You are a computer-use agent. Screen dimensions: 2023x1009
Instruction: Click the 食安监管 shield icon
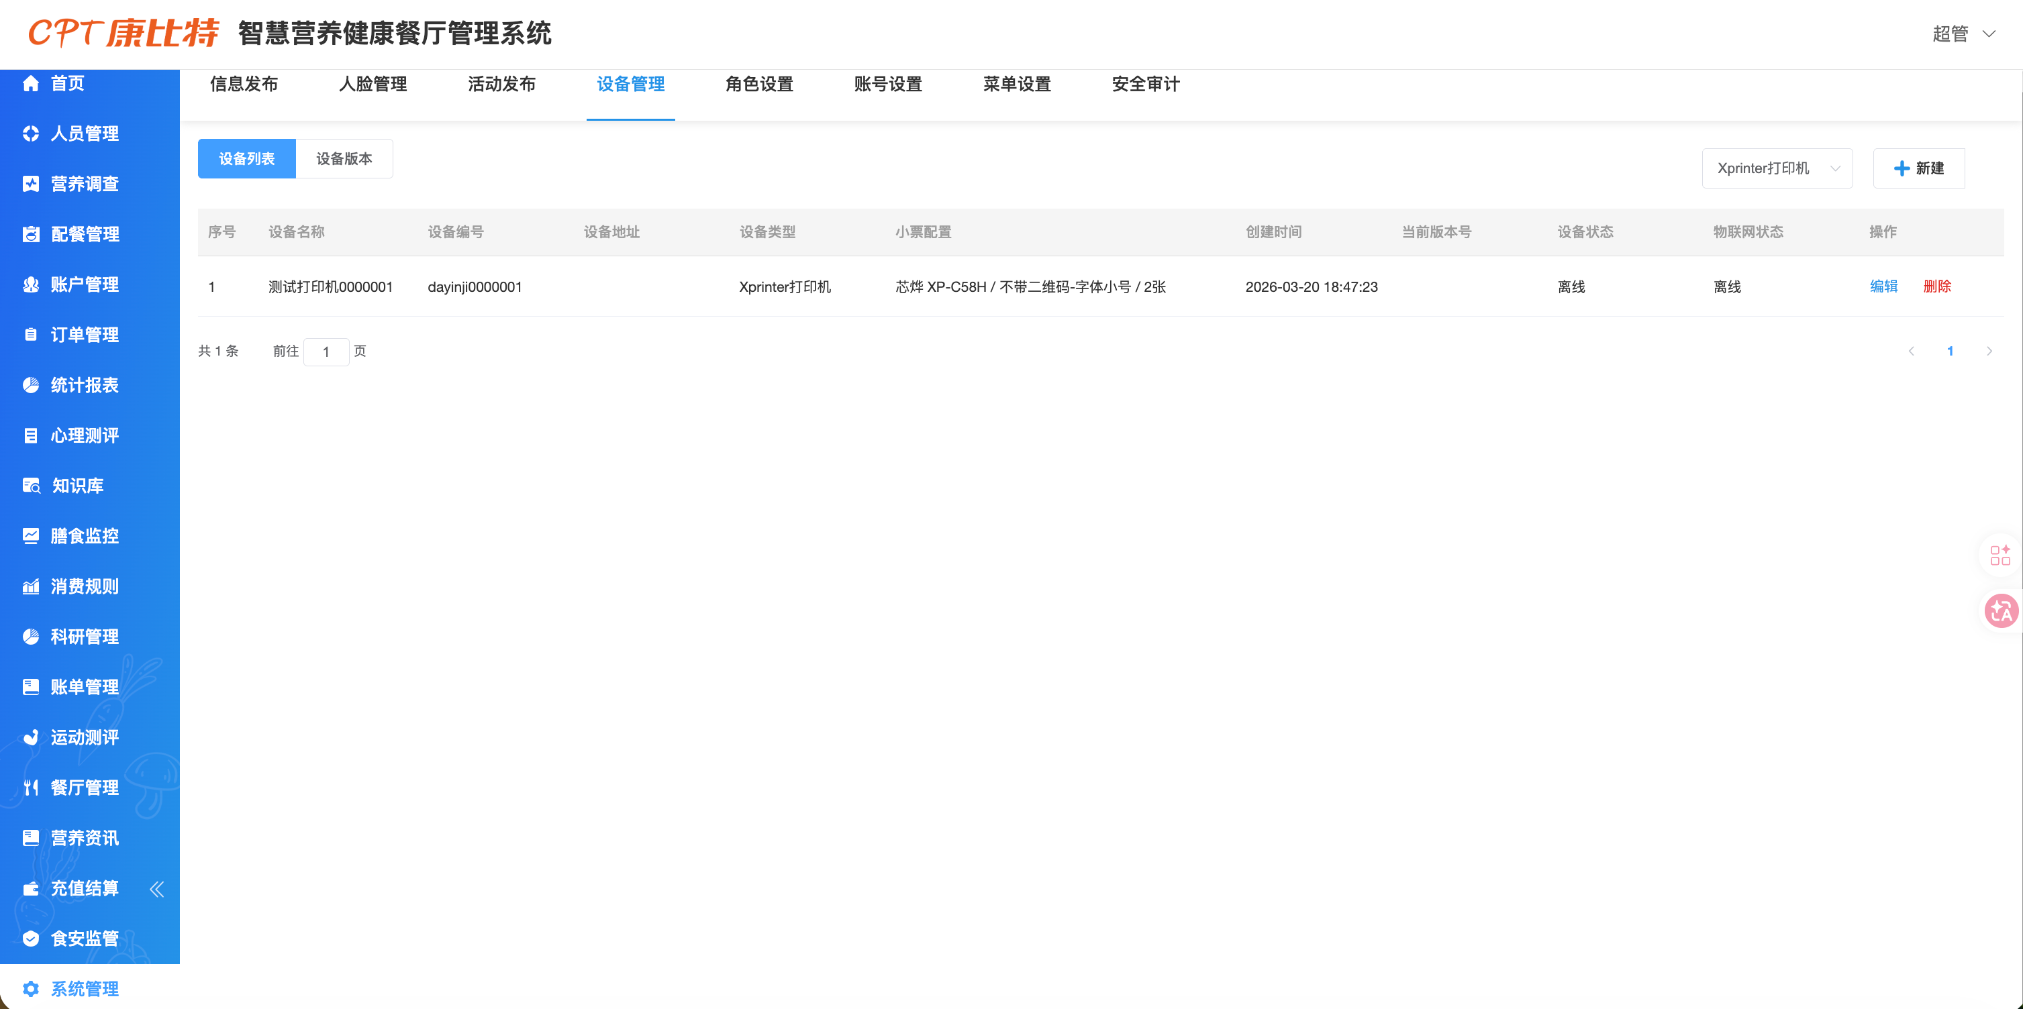point(31,939)
